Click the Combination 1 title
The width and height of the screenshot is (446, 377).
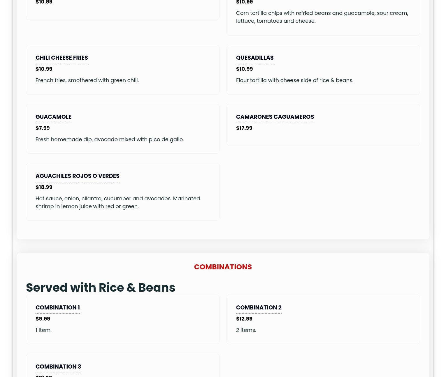click(57, 308)
